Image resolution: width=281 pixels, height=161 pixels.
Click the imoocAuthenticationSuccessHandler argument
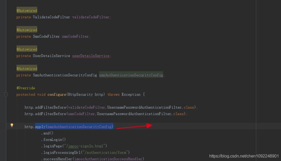tap(108, 159)
